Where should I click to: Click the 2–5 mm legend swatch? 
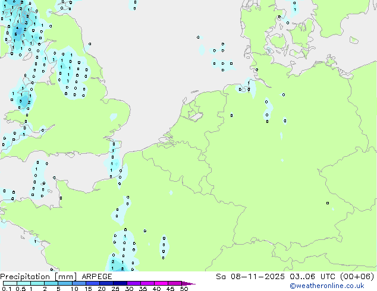(x=51, y=283)
